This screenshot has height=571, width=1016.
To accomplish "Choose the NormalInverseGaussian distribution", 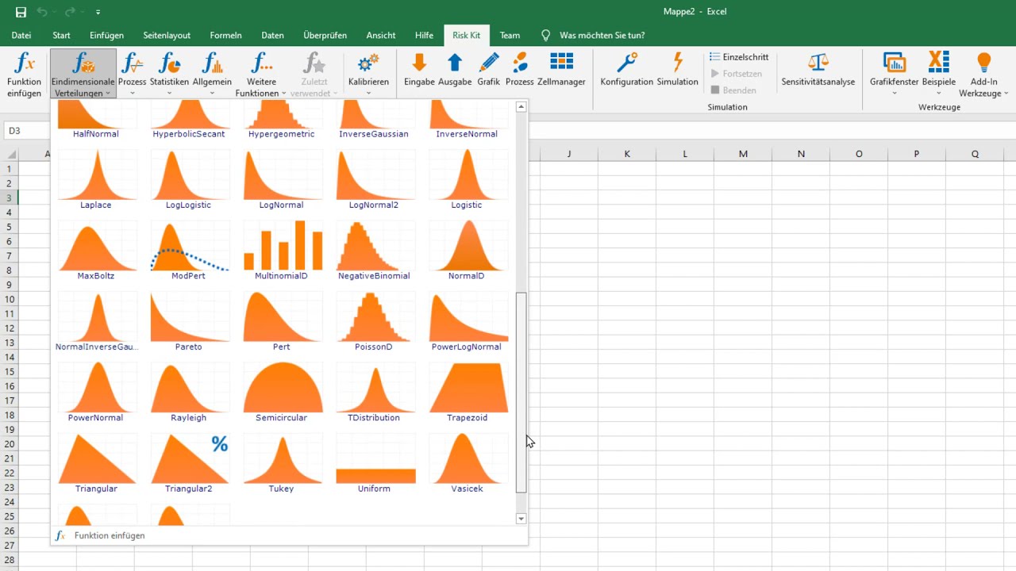I will tap(96, 322).
